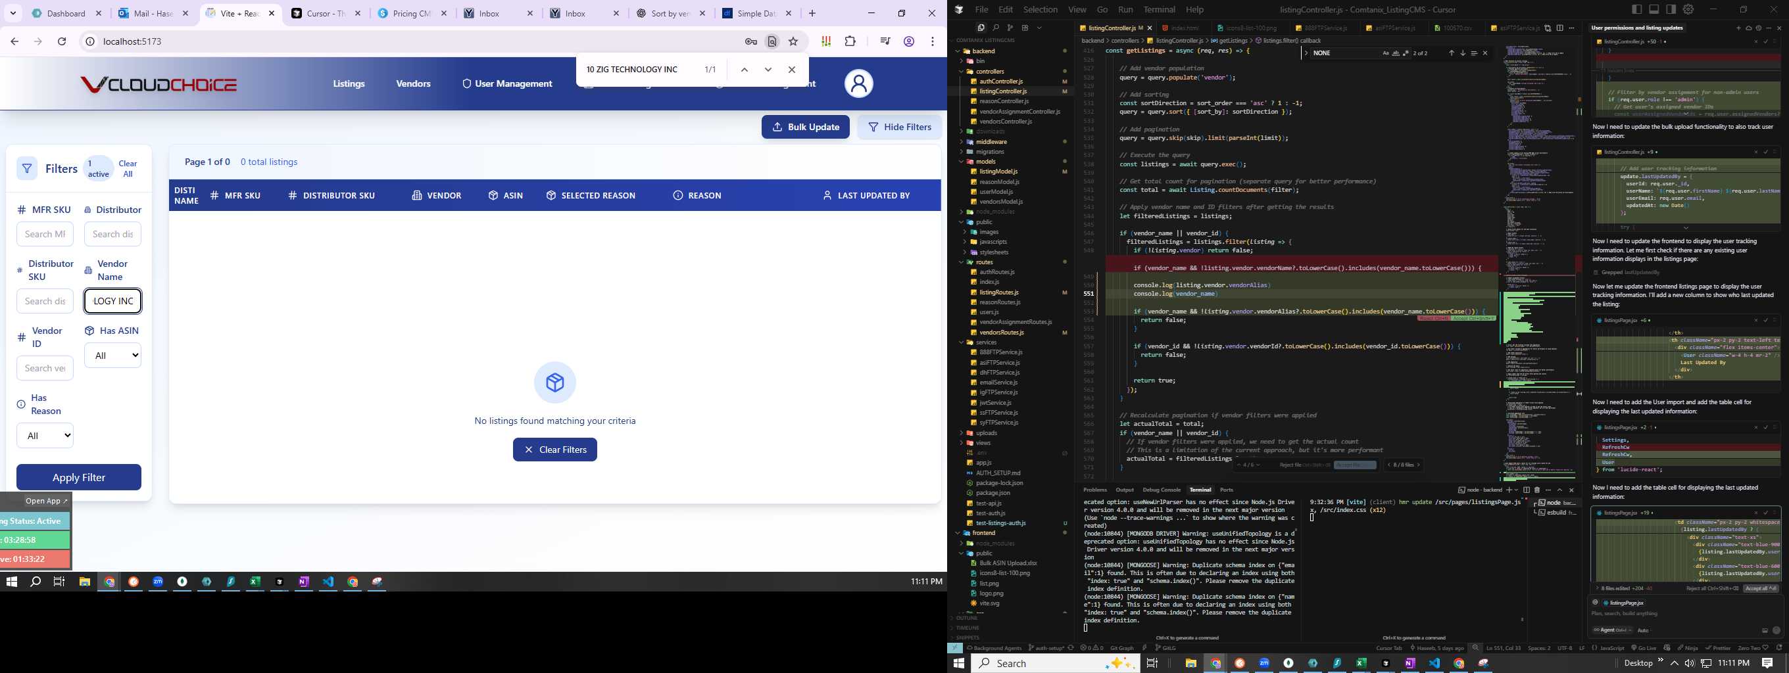Screen dimensions: 1789x673
Task: Open Has Reason dropdown
Action: tap(45, 436)
